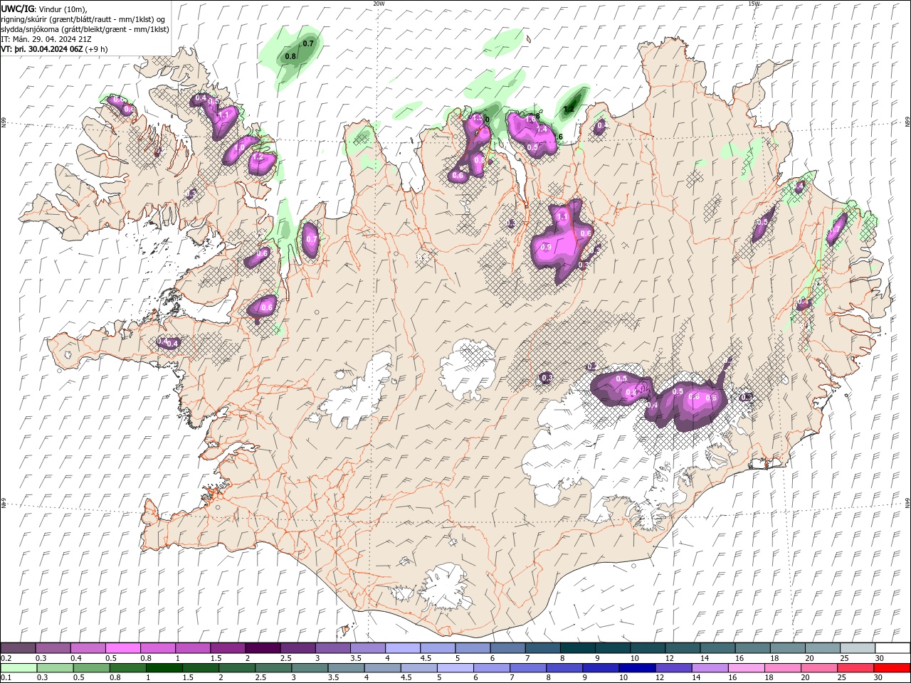Select the white final swatch in upper legend
The width and height of the screenshot is (911, 683).
(892, 648)
